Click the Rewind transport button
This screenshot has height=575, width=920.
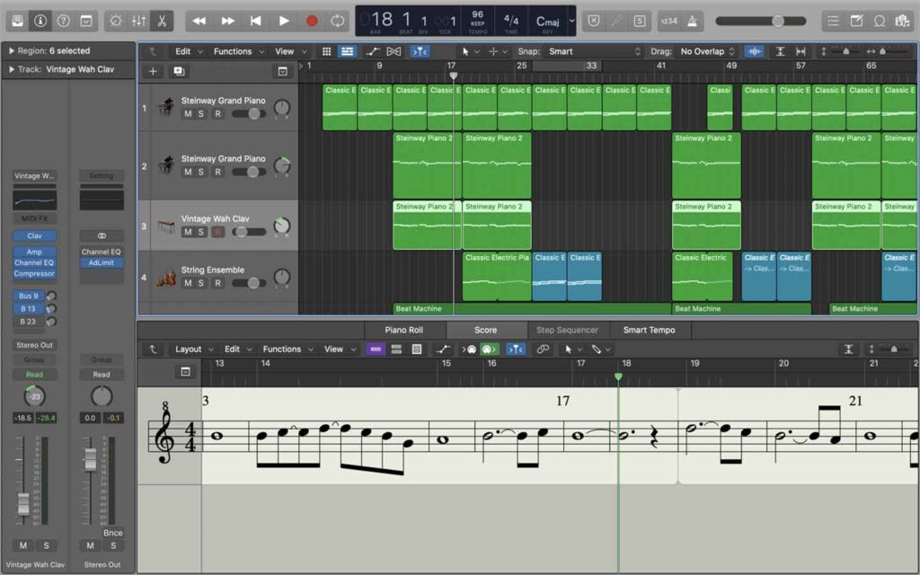pos(199,22)
